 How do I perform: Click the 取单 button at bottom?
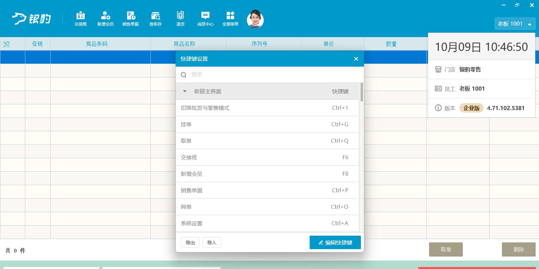(446, 249)
